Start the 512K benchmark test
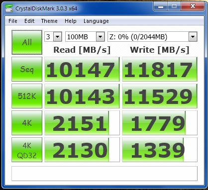Viewport: 208px width, 190px height. pos(27,96)
